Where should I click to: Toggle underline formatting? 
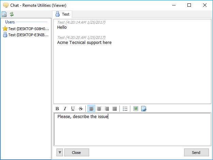(x=73, y=109)
